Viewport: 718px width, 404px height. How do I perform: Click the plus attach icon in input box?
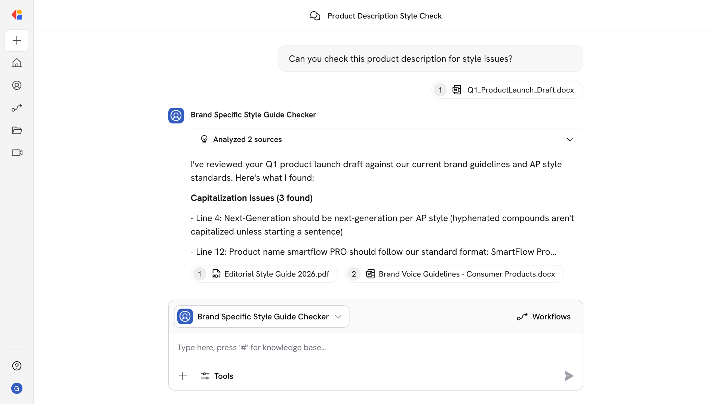tap(183, 376)
